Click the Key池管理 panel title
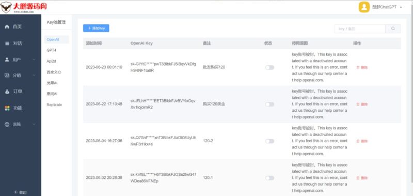The height and width of the screenshot is (196, 413). (56, 22)
